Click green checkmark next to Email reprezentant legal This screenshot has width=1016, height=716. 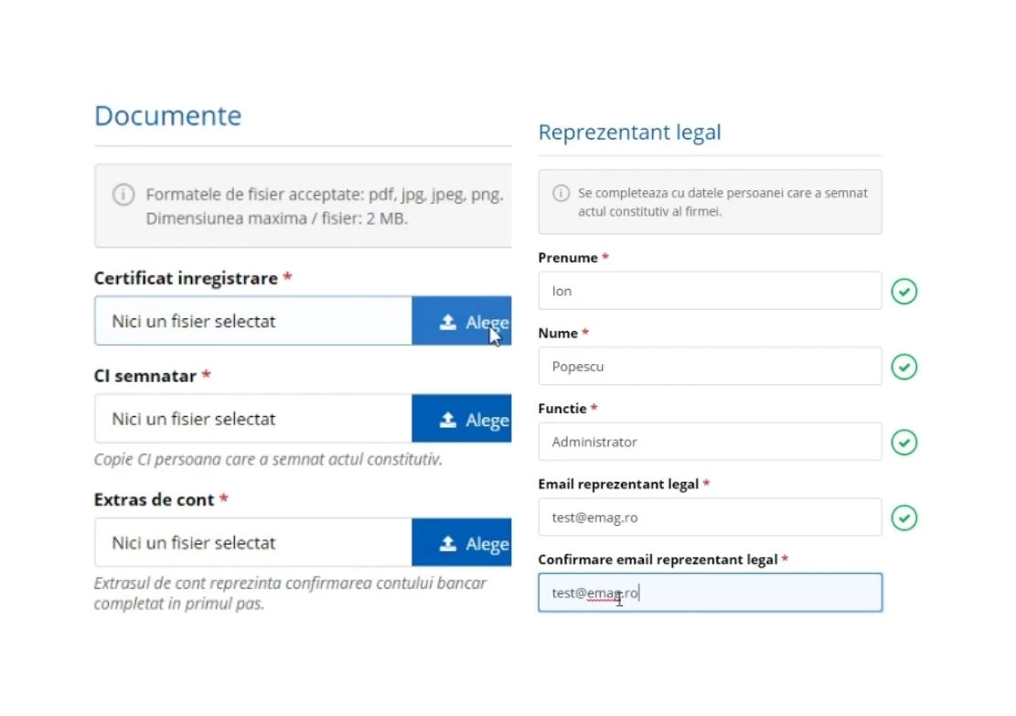click(x=904, y=518)
